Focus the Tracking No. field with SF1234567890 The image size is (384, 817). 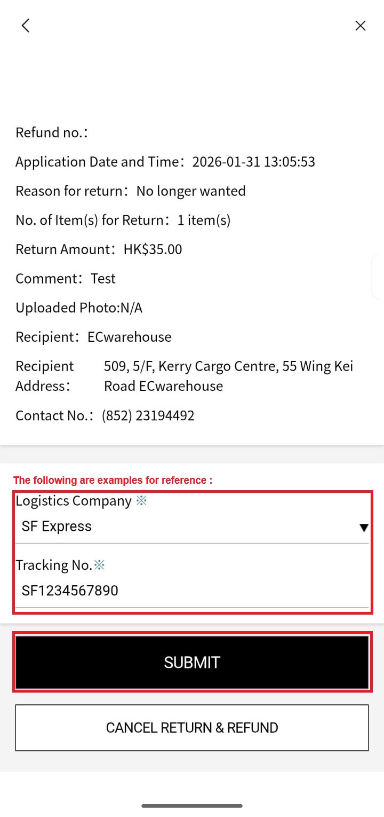pos(187,591)
